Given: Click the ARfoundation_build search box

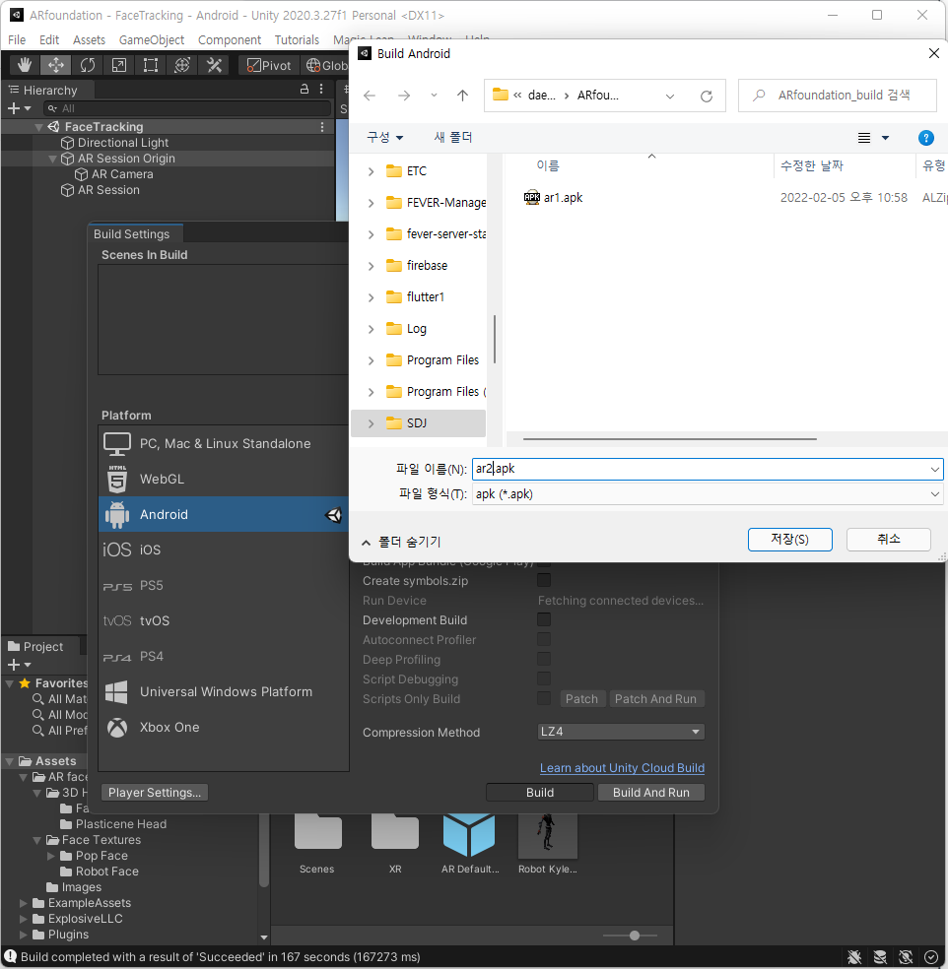Looking at the screenshot, I should click(838, 96).
